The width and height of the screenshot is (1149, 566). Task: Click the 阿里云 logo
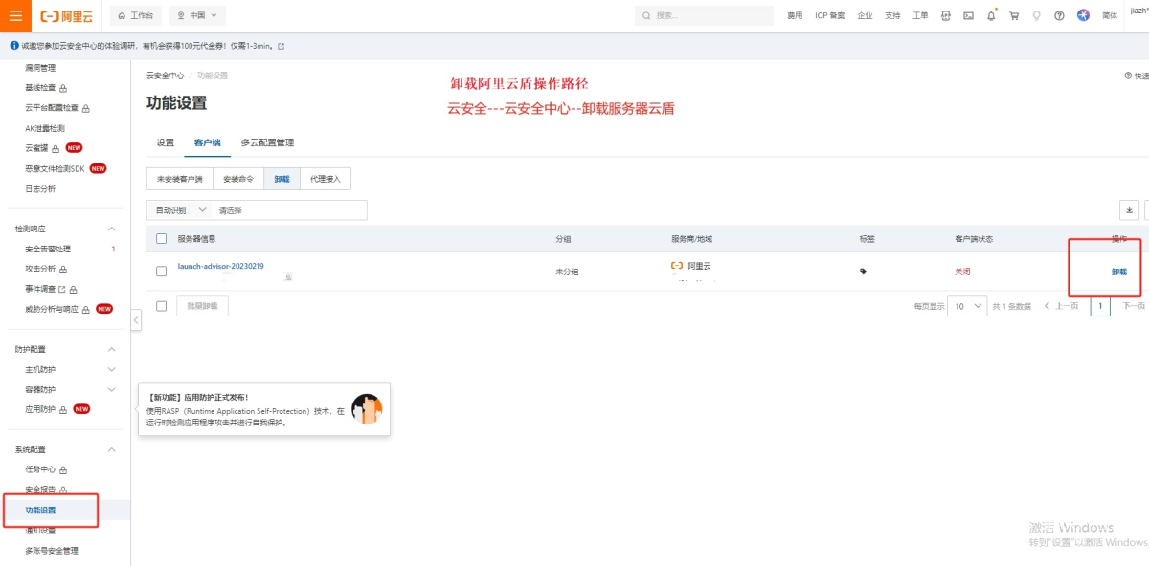(66, 15)
